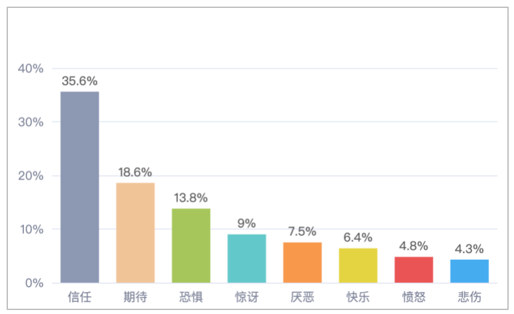This screenshot has height=314, width=514.
Task: Click the 信任 x-axis label
Action: [x=79, y=296]
